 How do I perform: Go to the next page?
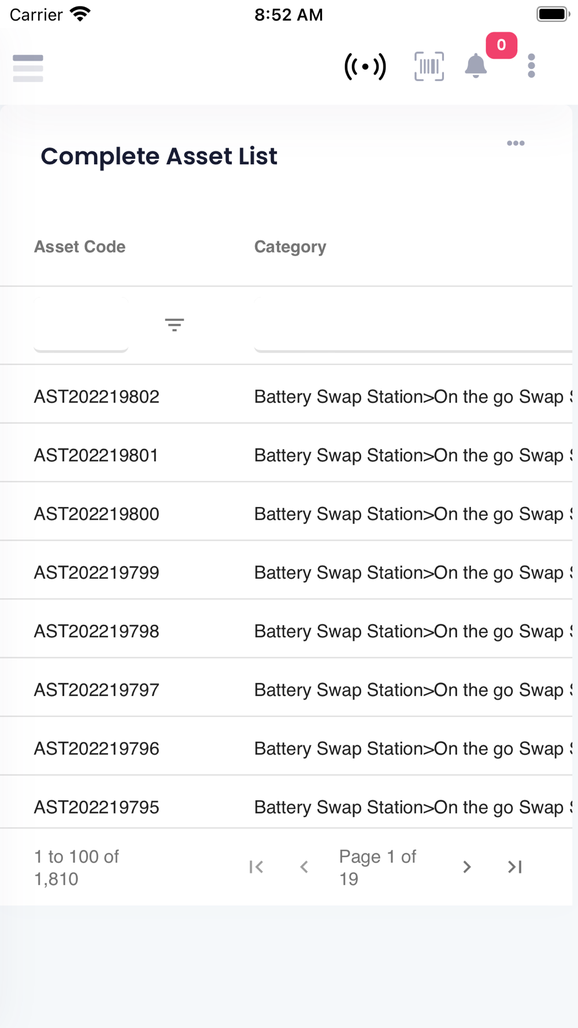(467, 867)
